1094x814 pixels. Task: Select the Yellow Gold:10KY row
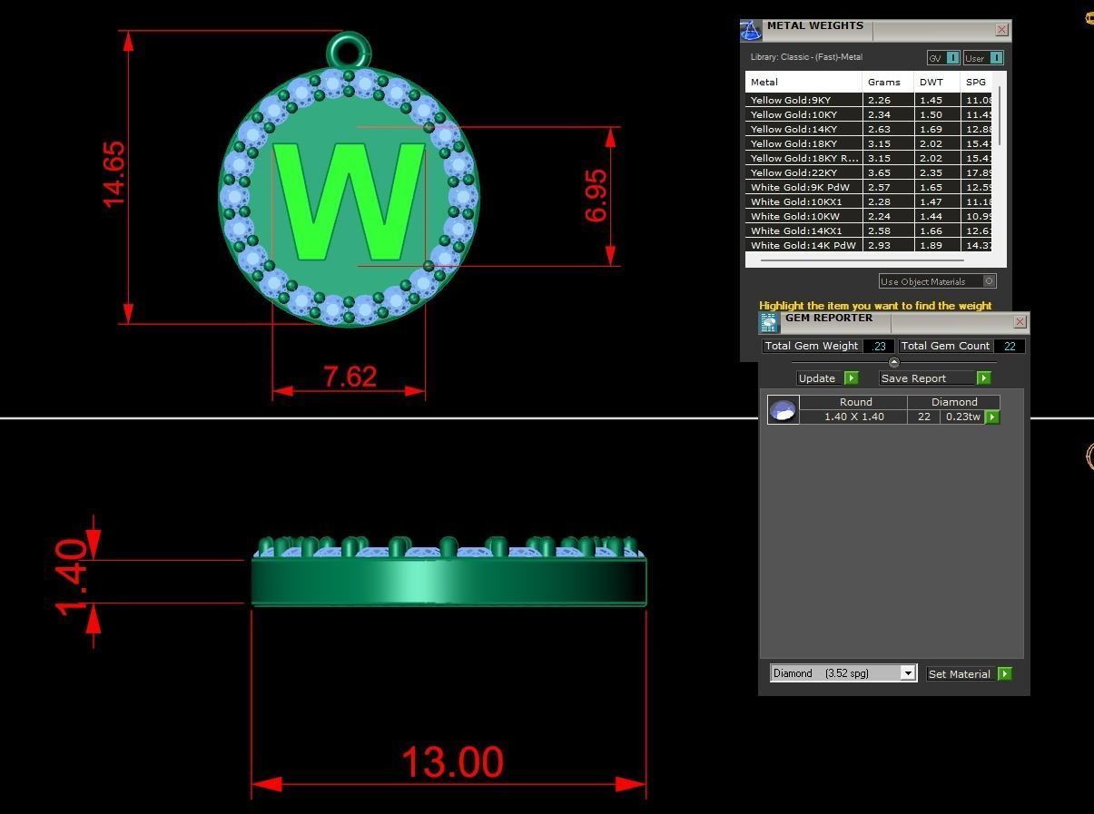[869, 114]
